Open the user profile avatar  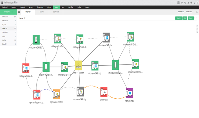click(198, 3)
